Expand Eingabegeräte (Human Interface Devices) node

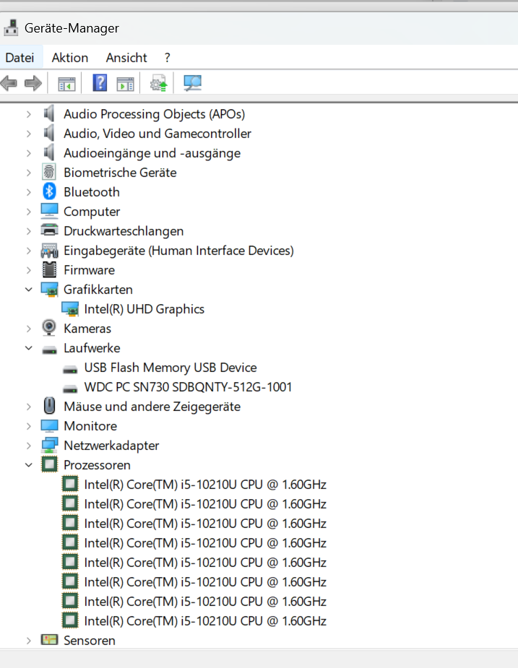29,251
